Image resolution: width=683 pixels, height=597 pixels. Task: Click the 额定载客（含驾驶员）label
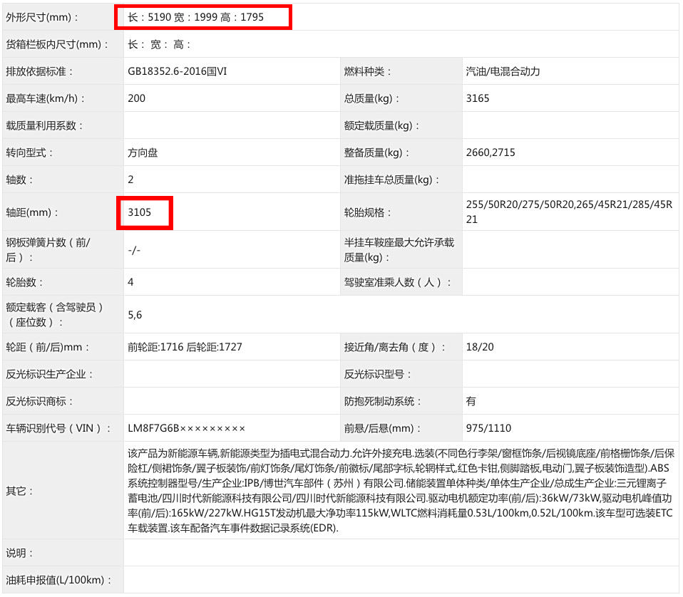[55, 315]
